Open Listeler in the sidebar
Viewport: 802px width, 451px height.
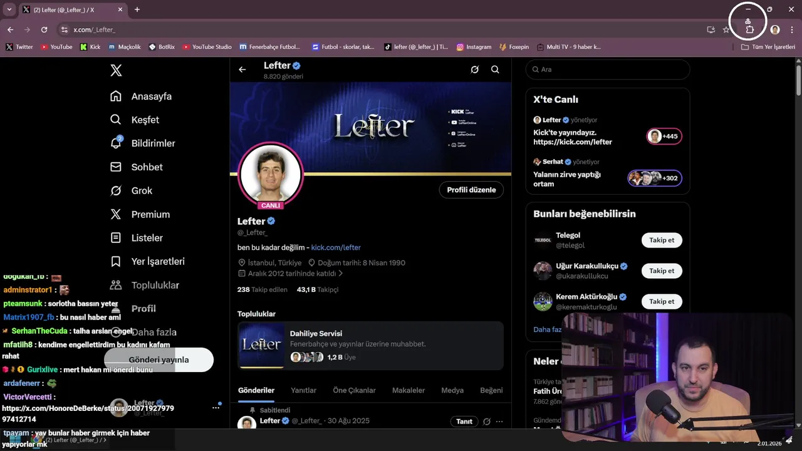click(136, 237)
